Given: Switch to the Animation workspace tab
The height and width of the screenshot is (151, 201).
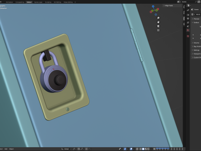Looking at the screenshot, I should pos(9,2).
